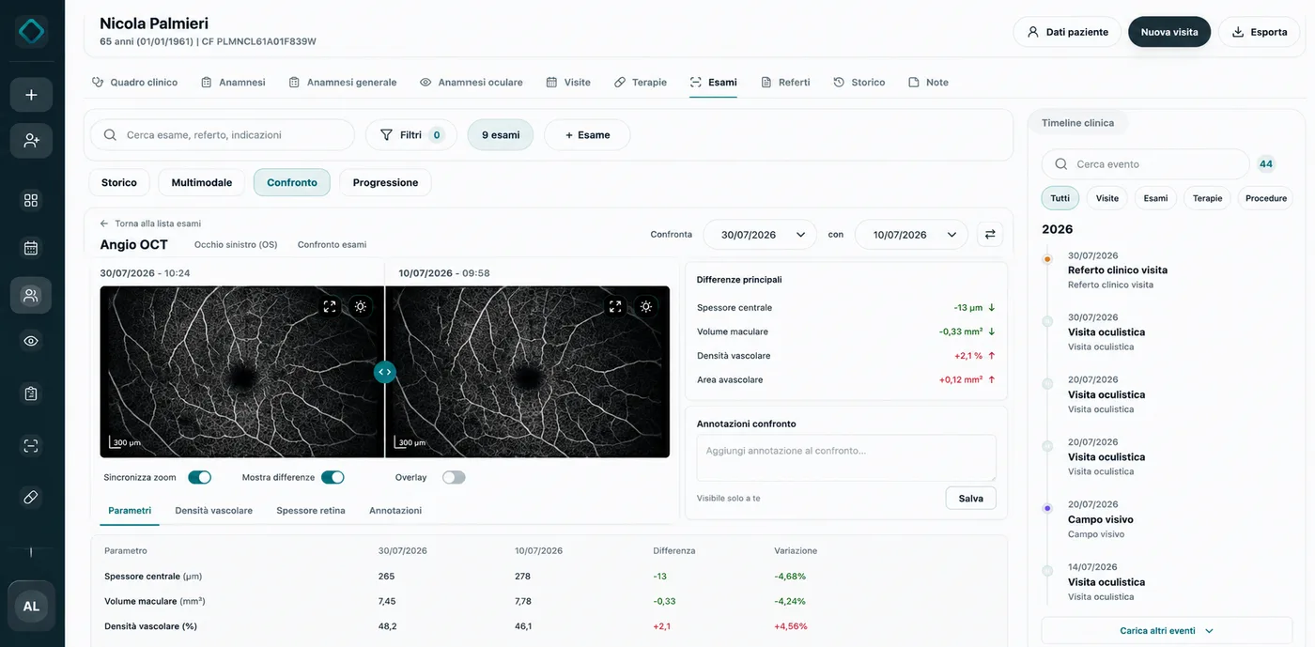Swap the comparison dates with arrows icon
The image size is (1315, 647).
click(990, 235)
